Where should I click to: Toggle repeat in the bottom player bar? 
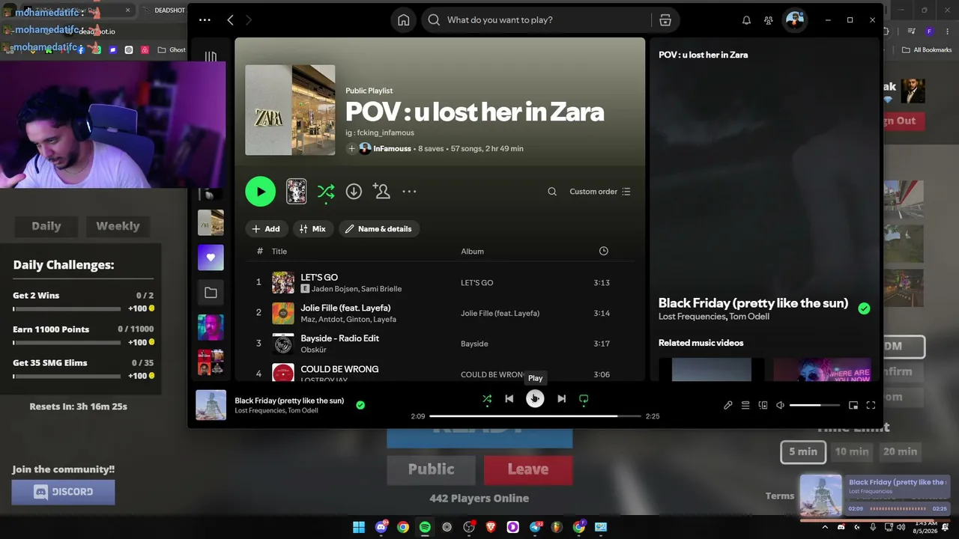click(x=584, y=399)
